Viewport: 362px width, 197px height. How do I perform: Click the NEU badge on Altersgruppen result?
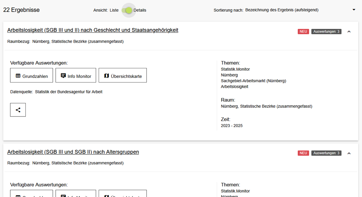point(303,153)
